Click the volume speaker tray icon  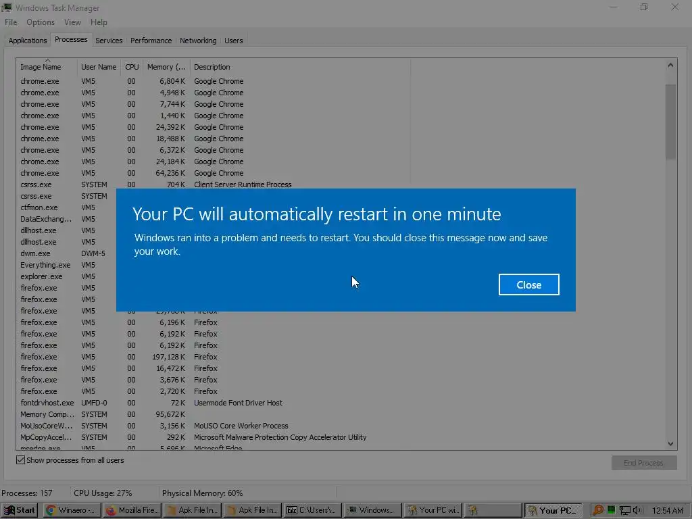point(637,510)
